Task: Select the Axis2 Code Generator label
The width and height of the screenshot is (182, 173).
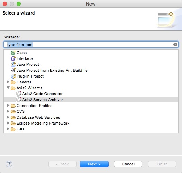Action: 42,94
